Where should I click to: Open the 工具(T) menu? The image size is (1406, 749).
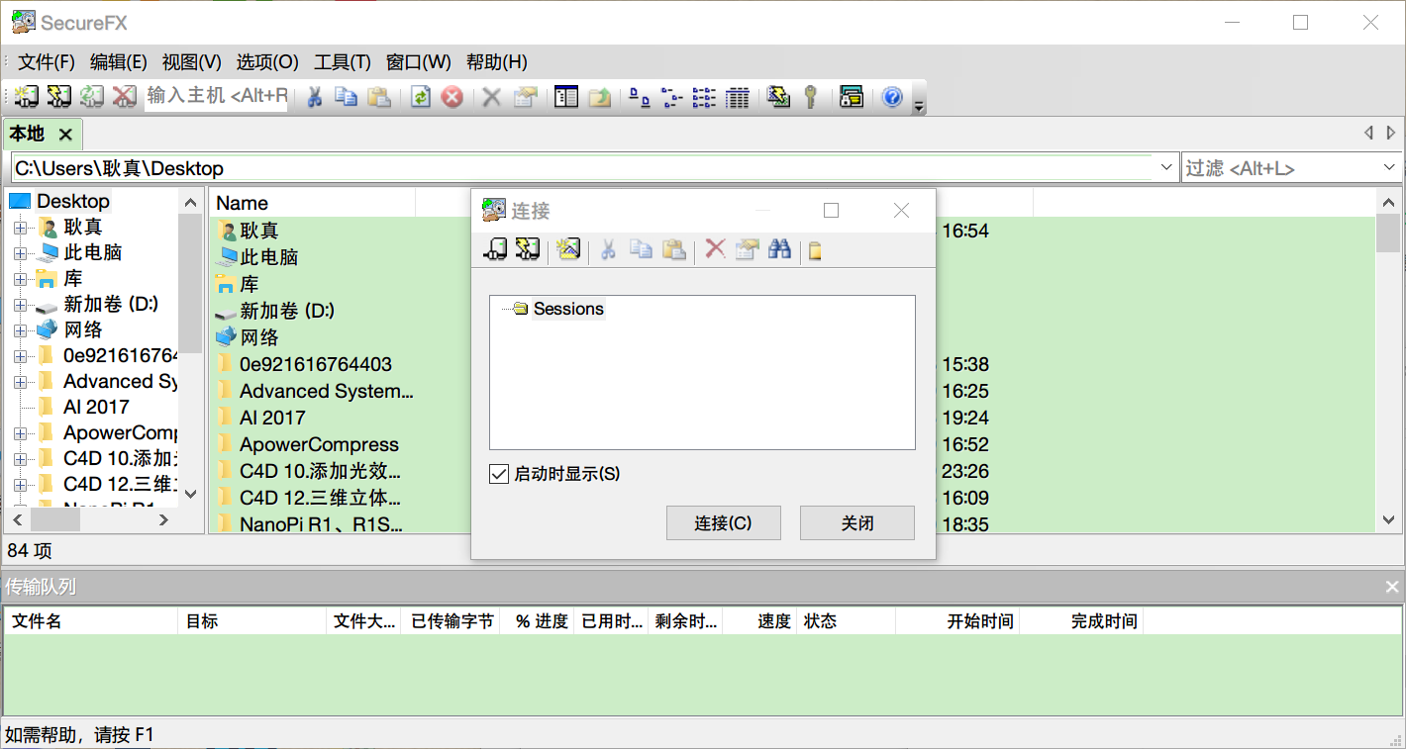click(342, 61)
